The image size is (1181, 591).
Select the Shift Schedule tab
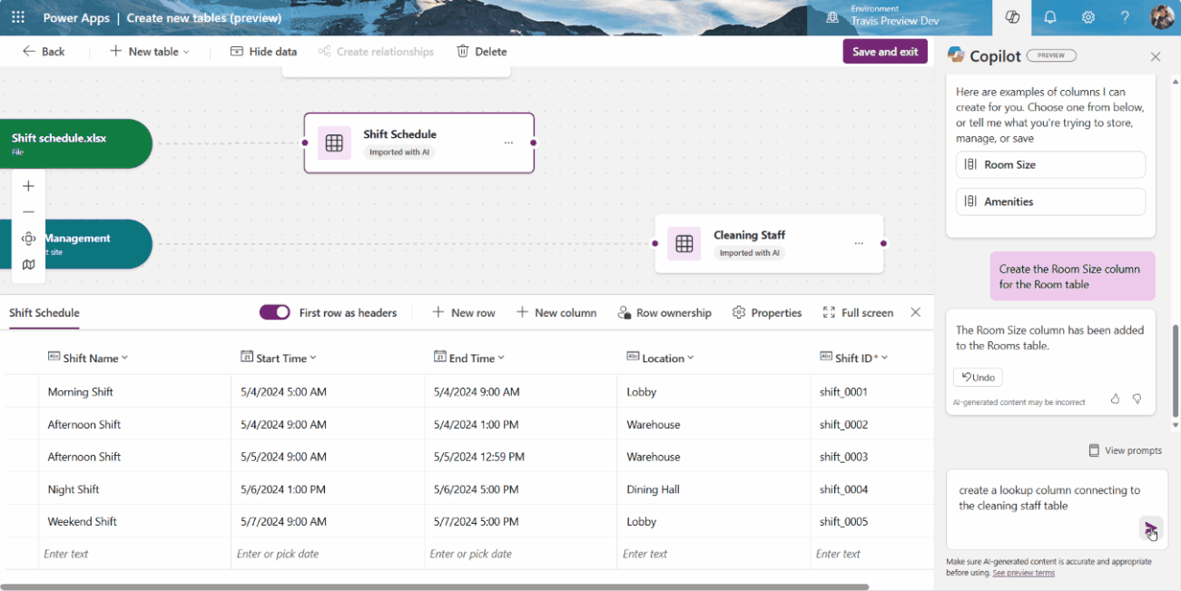click(x=44, y=313)
